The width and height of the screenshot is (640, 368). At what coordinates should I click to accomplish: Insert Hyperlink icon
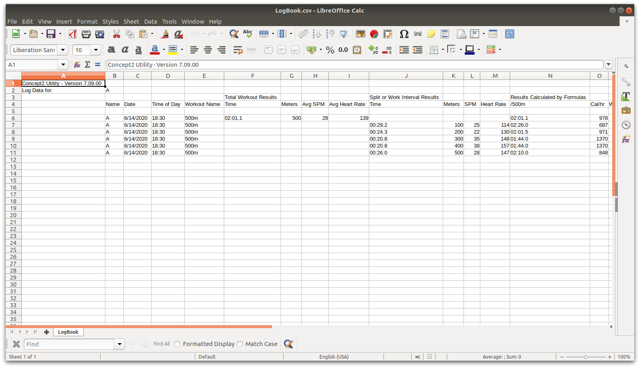[418, 34]
